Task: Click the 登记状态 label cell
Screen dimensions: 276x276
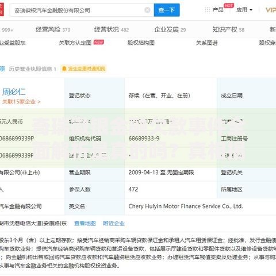Action: pyautogui.click(x=95, y=95)
